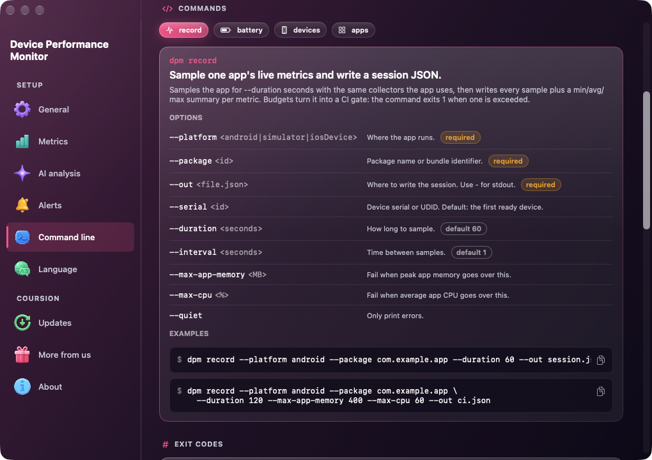Click the AI analysis sparkle icon
This screenshot has height=460, width=652.
(x=22, y=173)
